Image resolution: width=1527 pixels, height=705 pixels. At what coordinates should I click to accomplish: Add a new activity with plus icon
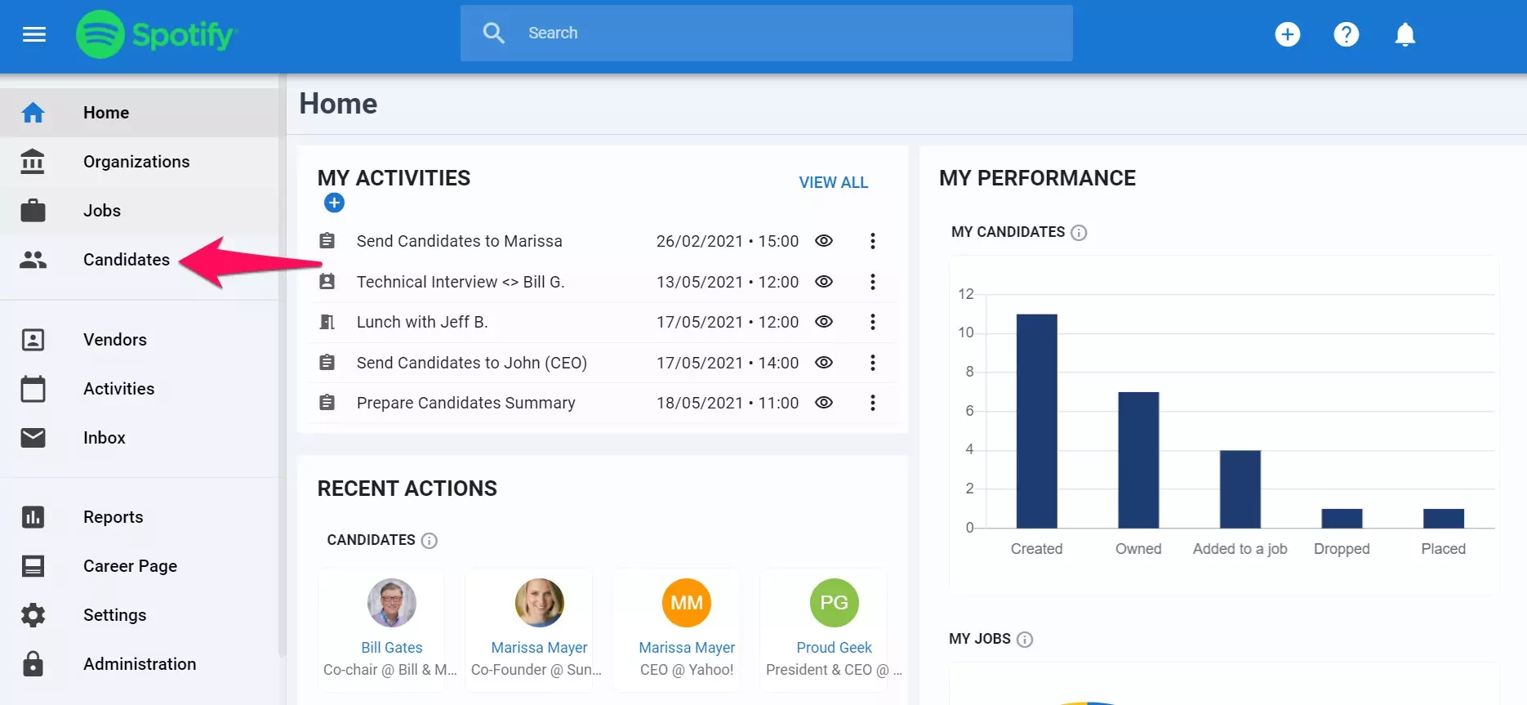334,203
